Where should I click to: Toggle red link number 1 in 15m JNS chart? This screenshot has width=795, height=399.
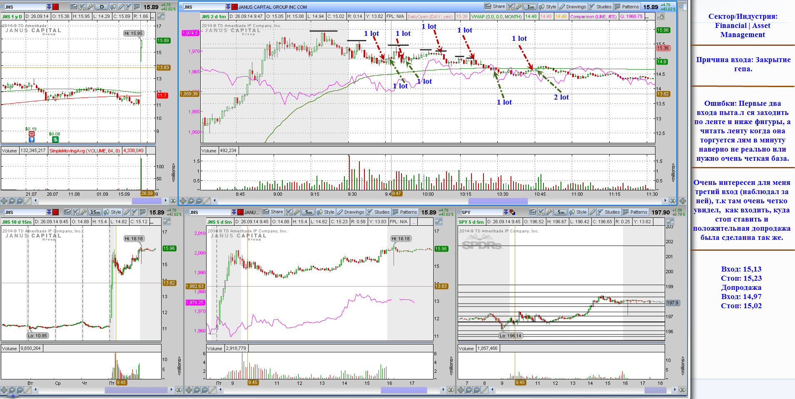point(55,212)
